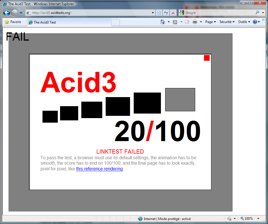This screenshot has width=268, height=224.
Task: Follow the 'this reference rendering' link
Action: 99,169
